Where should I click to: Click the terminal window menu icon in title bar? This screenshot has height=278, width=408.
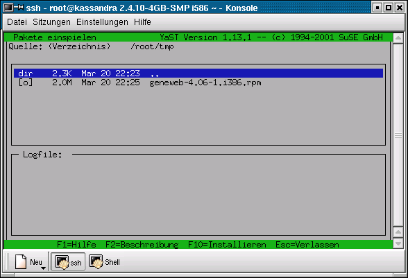point(8,8)
